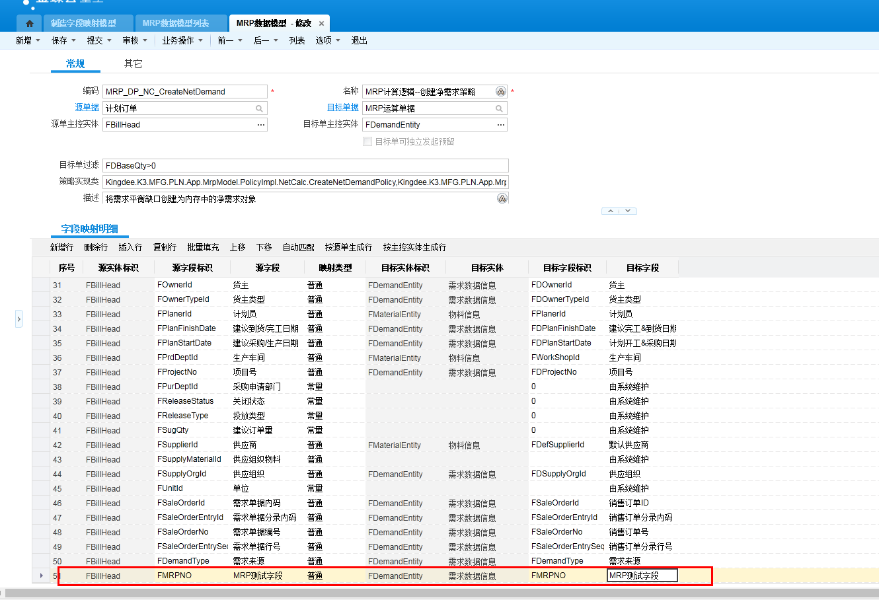The width and height of the screenshot is (879, 600).
Task: Click search icon in 目标单据 field
Action: point(499,108)
